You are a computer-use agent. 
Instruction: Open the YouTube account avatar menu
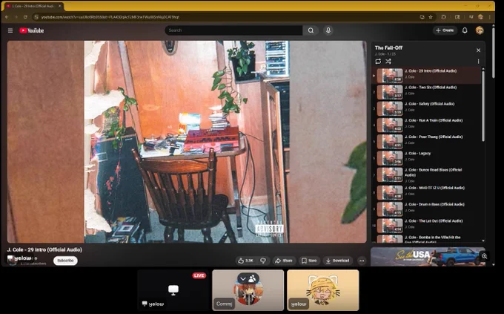480,30
